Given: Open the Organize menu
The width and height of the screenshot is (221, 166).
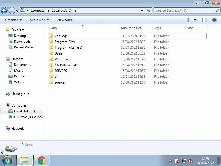Looking at the screenshot, I should (13, 20).
